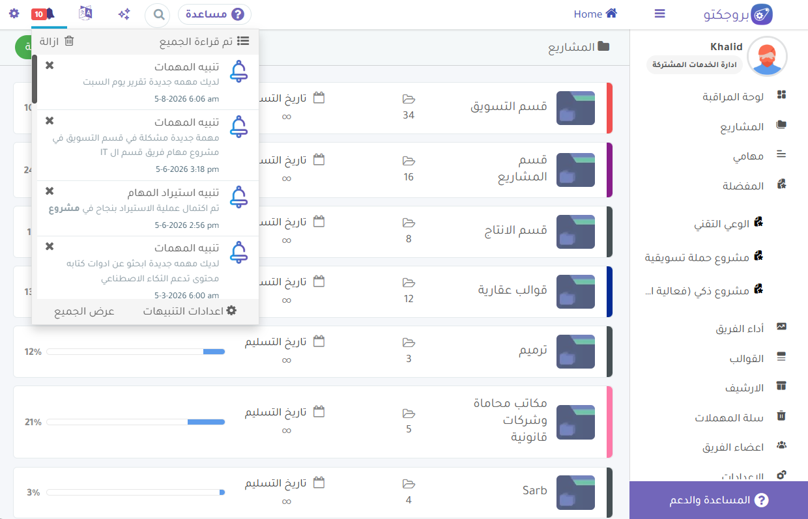Mark all notifications read تم قراءة الجميع
Viewport: 808px width, 519px height.
click(205, 42)
